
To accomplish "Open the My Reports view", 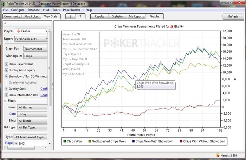I will click(136, 16).
